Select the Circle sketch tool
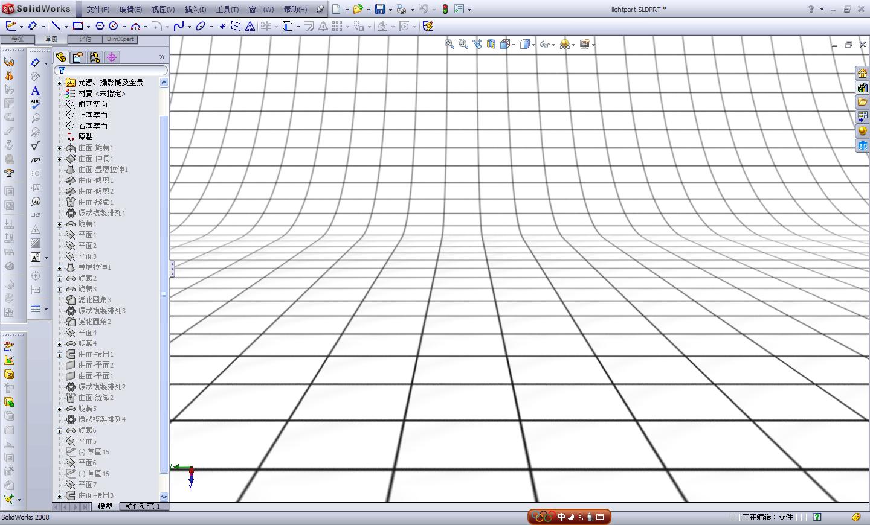The width and height of the screenshot is (870, 525). coord(113,26)
